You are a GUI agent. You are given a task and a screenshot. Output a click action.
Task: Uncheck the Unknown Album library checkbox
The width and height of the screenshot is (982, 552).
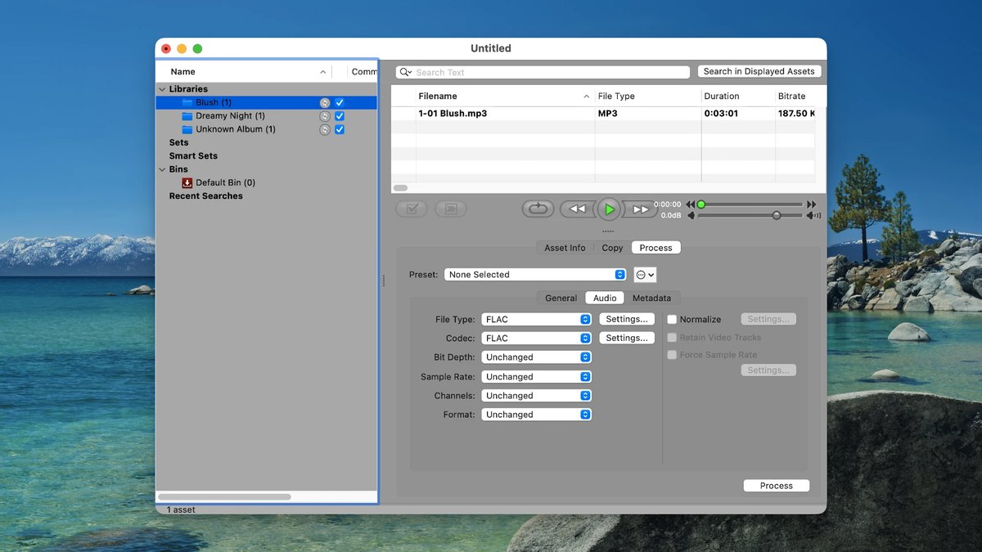[340, 129]
